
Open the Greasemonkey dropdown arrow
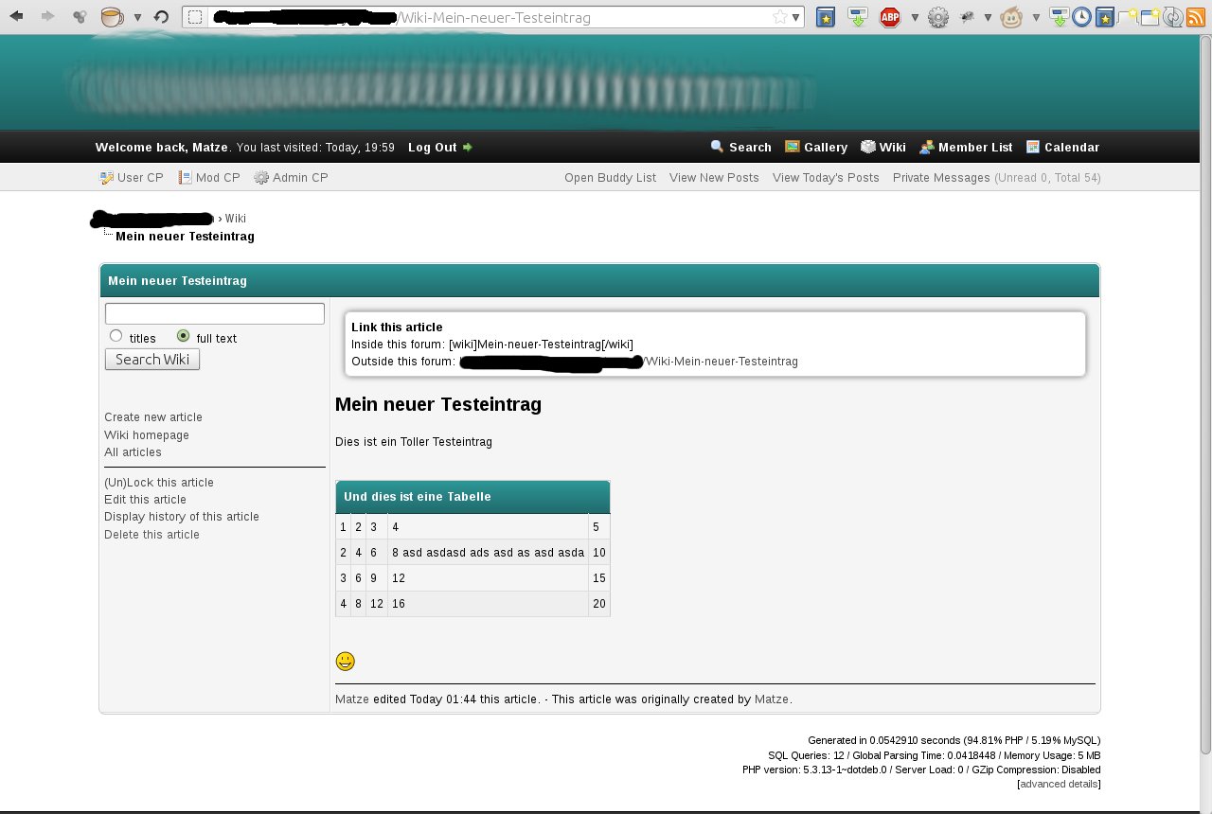coord(1036,17)
